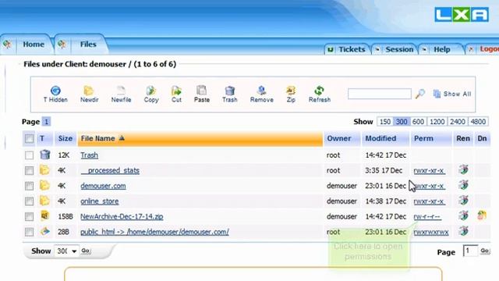Sort by the File Name column header
Image resolution: width=499 pixels, height=281 pixels.
[x=200, y=139]
